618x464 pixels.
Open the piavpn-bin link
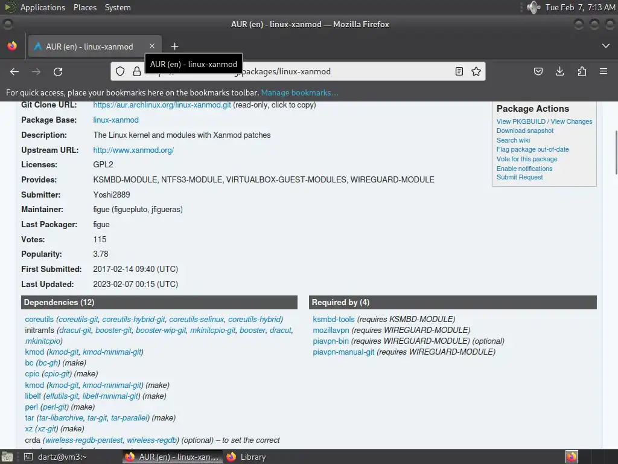(331, 341)
